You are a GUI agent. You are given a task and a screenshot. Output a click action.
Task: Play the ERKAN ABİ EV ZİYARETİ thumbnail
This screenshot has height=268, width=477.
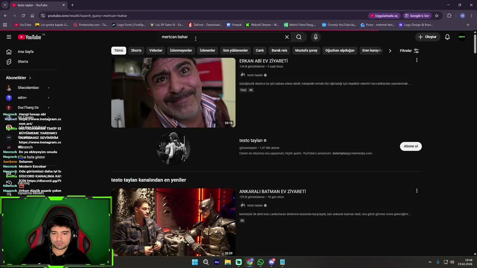click(x=173, y=93)
